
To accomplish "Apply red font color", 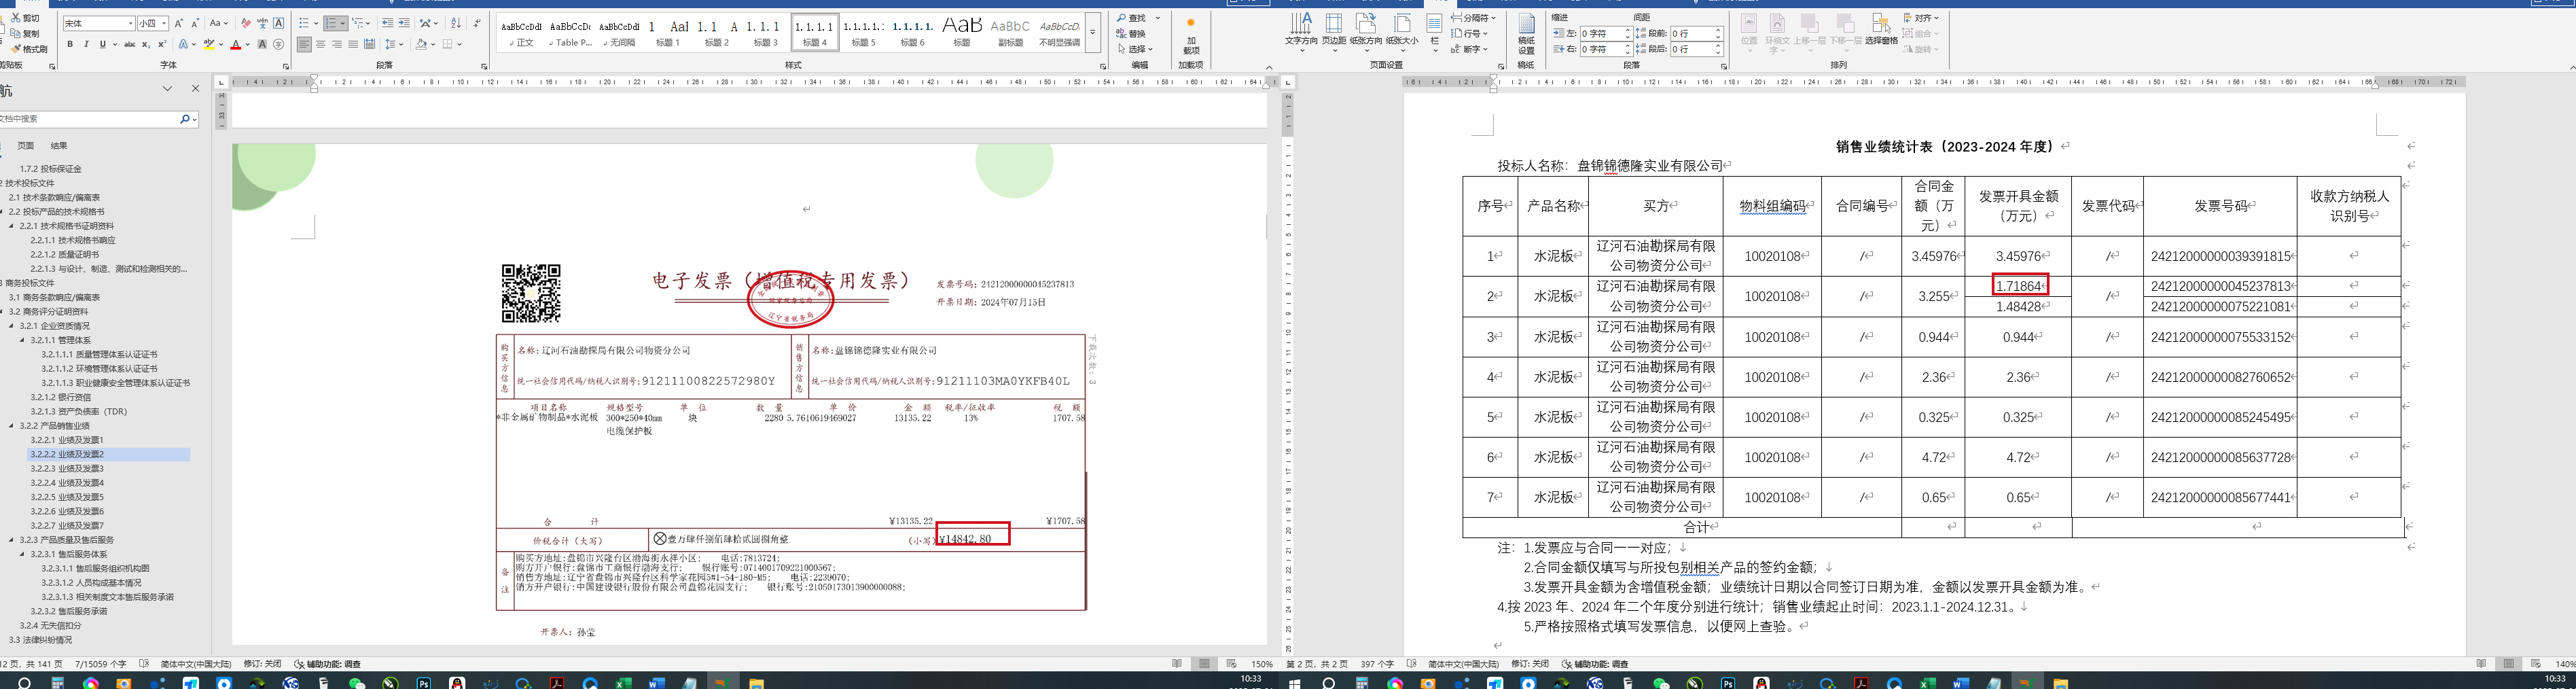I will click(235, 44).
